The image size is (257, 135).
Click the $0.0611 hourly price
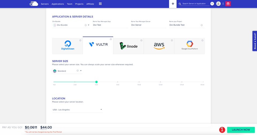pos(31,127)
